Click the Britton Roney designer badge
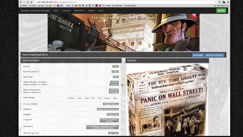 pyautogui.click(x=113, y=115)
